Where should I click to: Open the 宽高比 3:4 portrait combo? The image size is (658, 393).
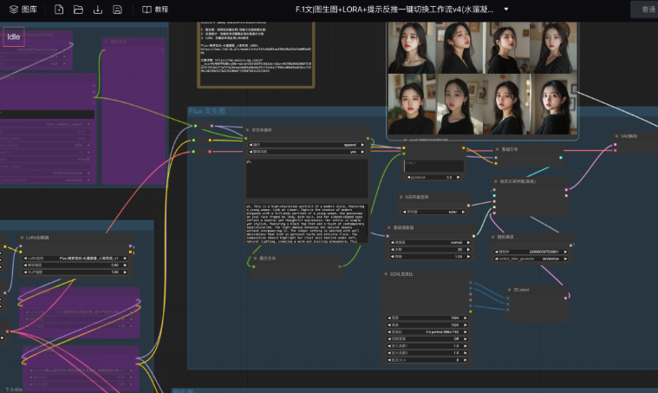pos(427,331)
